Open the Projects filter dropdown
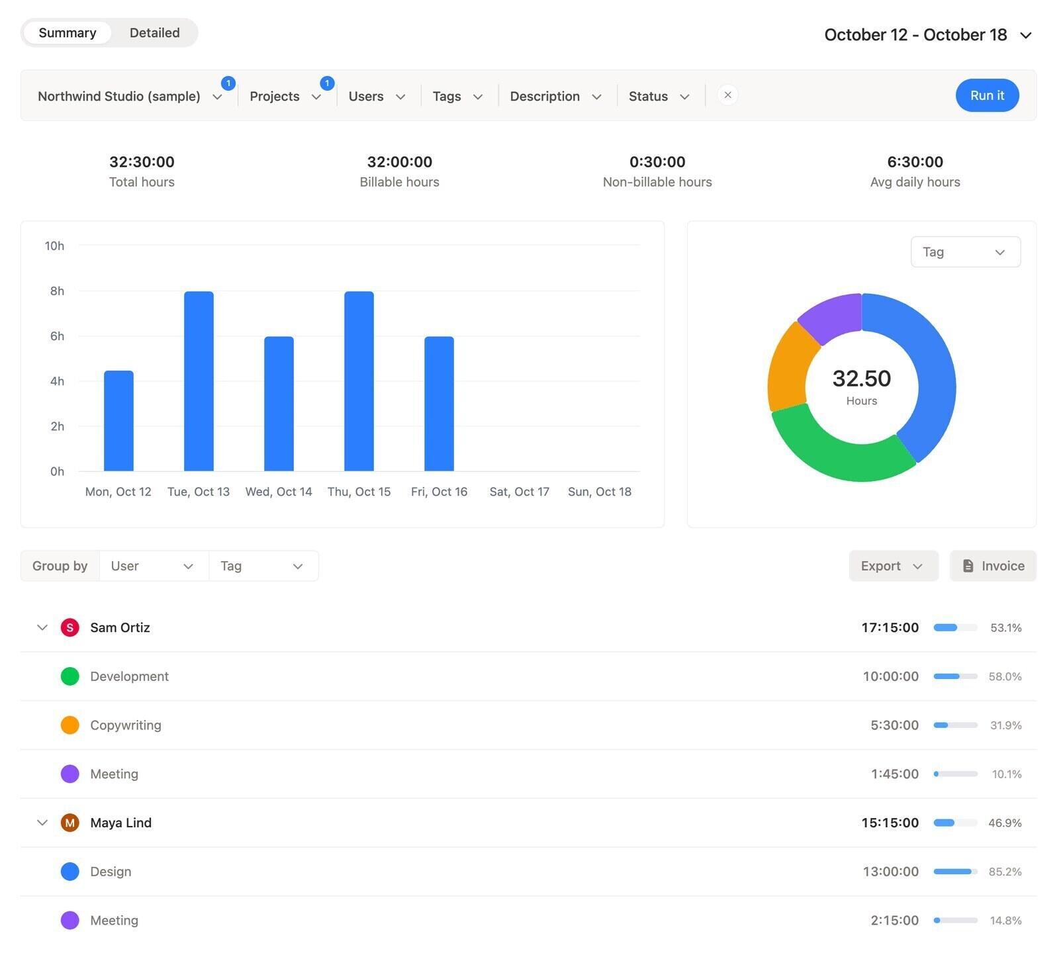The image size is (1059, 953). pyautogui.click(x=285, y=97)
